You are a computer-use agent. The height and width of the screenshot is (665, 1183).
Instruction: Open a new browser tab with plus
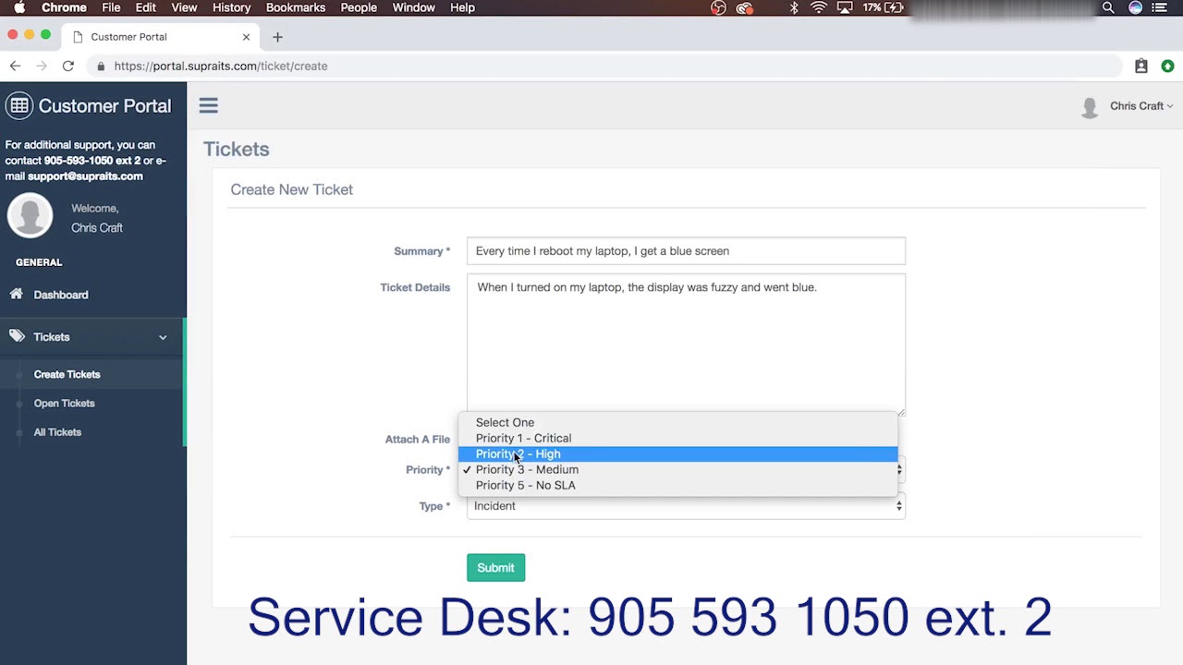pos(277,37)
